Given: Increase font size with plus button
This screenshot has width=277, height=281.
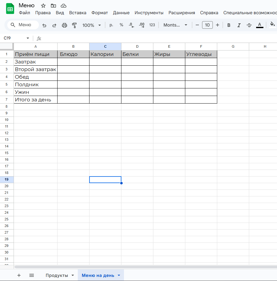Looking at the screenshot, I should (x=218, y=25).
